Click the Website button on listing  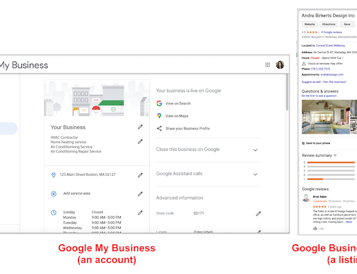310,24
